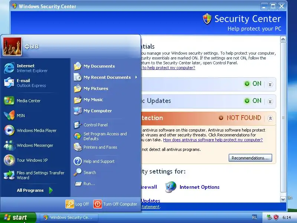Click the privacy statement link
Image resolution: width=297 pixels, height=223 pixels.
[x=150, y=207]
